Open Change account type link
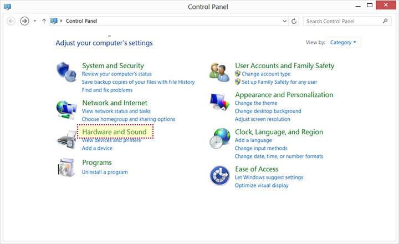This screenshot has height=244, width=399. coord(266,74)
